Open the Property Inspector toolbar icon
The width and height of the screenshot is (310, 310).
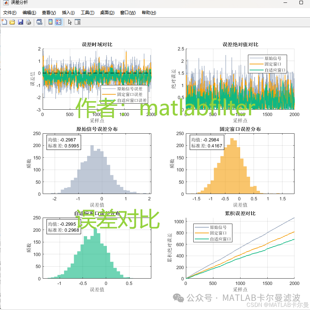pyautogui.click(x=78, y=22)
